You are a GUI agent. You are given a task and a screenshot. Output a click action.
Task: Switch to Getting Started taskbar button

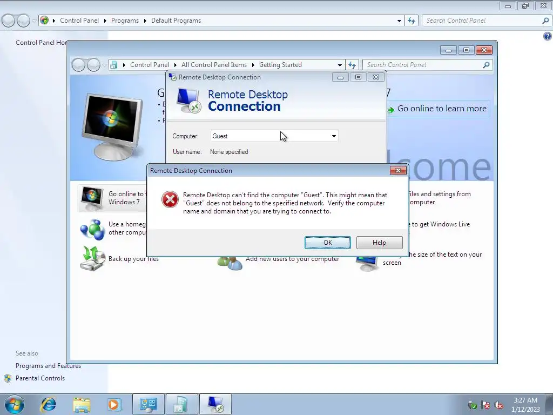[181, 404]
